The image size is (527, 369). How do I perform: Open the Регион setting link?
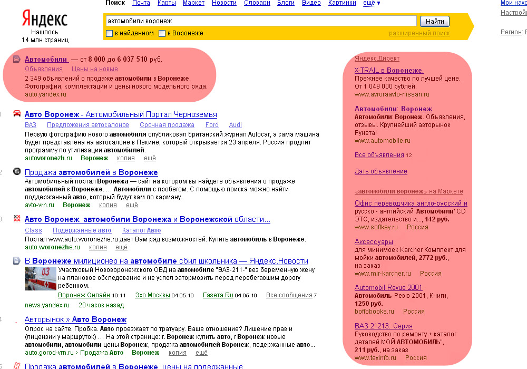511,32
